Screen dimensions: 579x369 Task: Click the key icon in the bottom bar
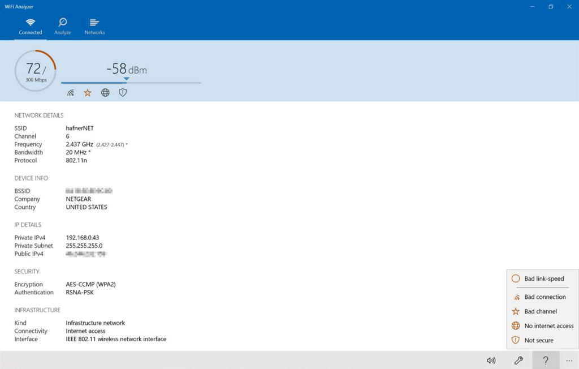pyautogui.click(x=518, y=361)
